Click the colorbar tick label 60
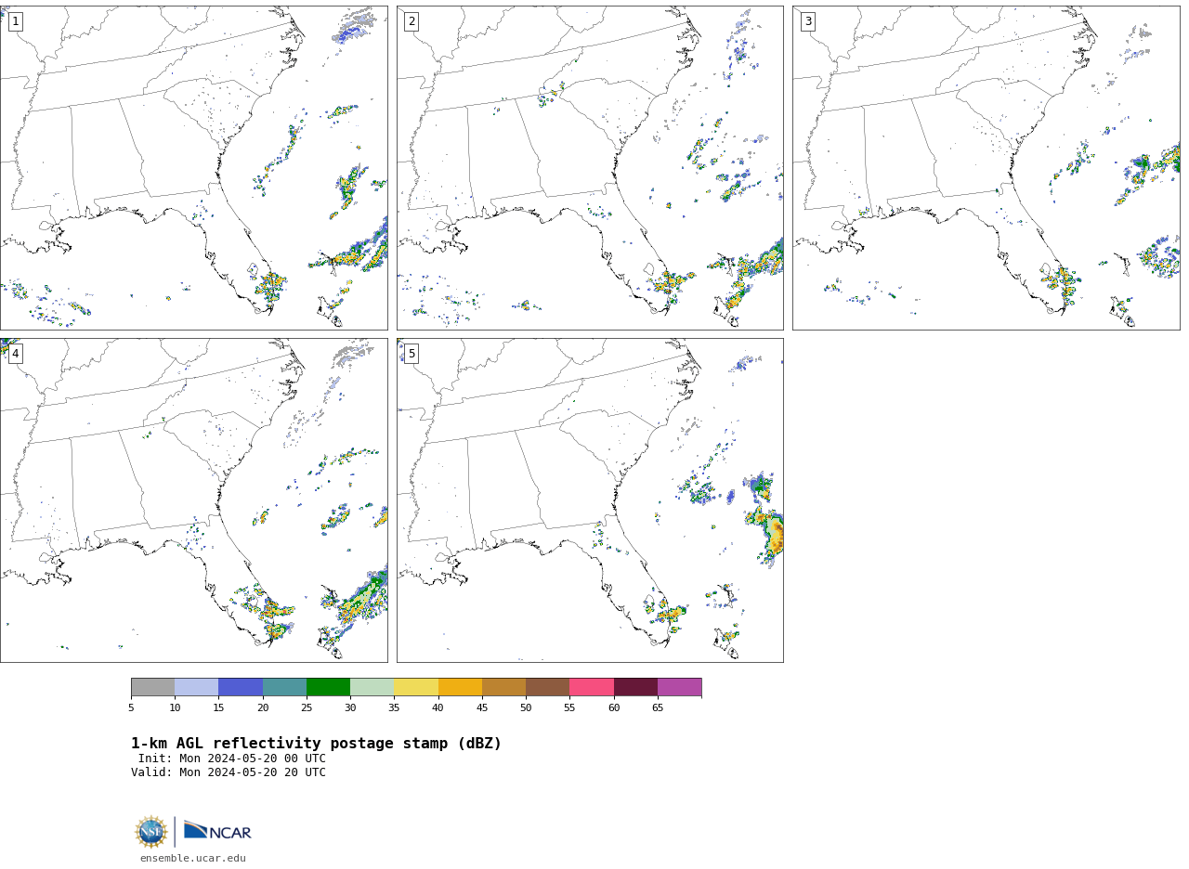This screenshot has height=869, width=1189. pyautogui.click(x=614, y=708)
